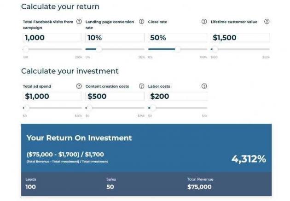Viewport: 290px width, 201px height.
Task: Click the Labor costs slider handle
Action: [153, 108]
